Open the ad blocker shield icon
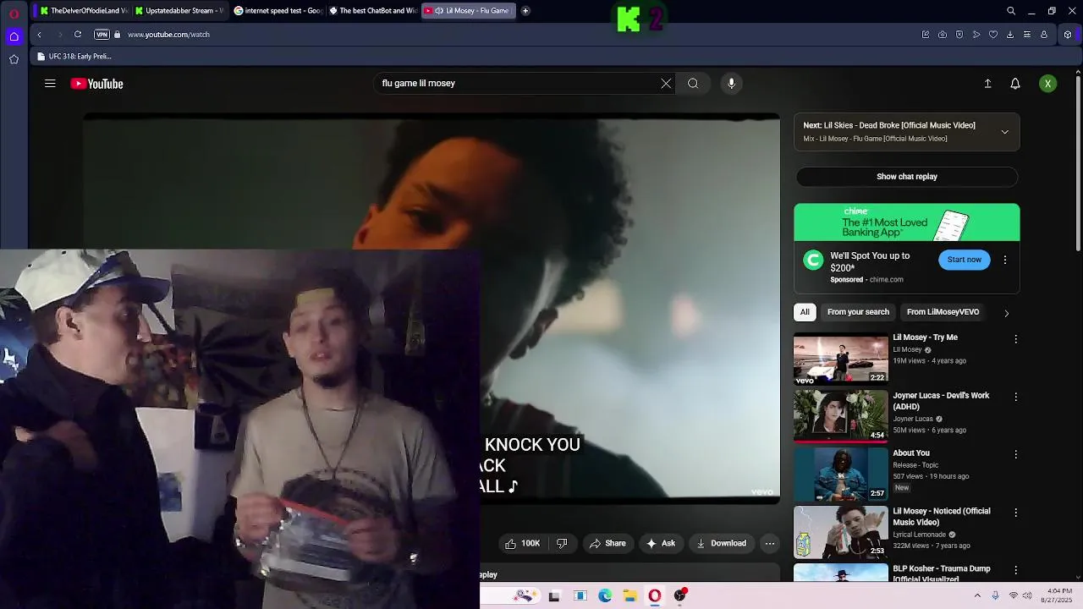 tap(959, 35)
